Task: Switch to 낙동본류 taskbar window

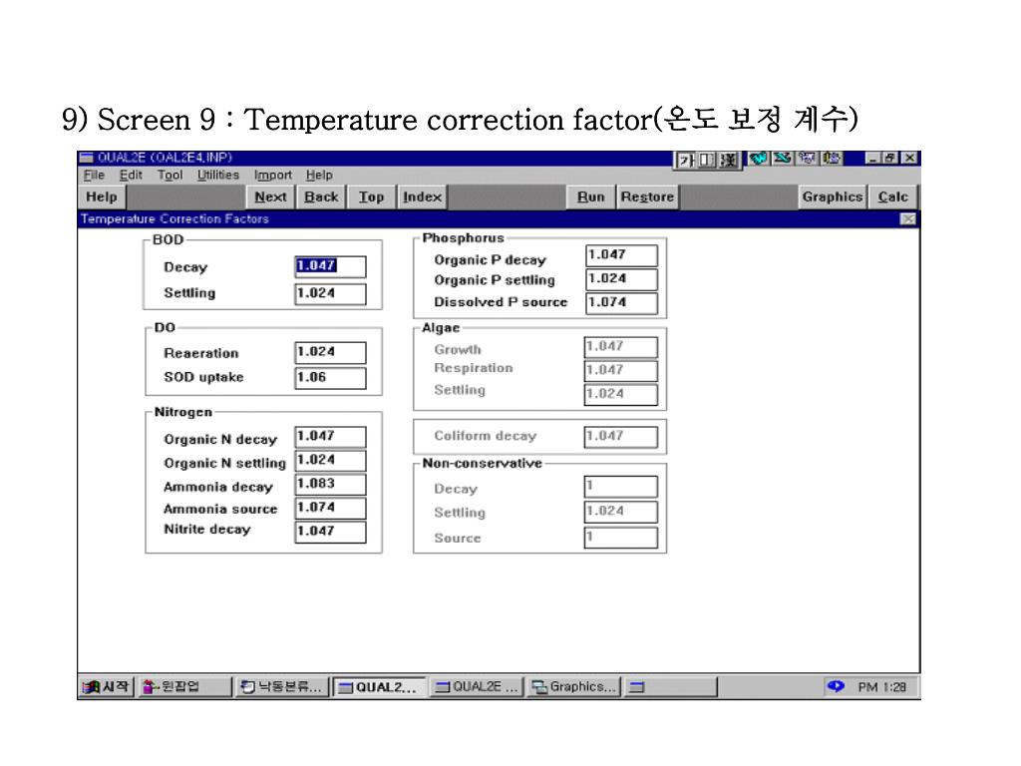Action: tap(280, 686)
